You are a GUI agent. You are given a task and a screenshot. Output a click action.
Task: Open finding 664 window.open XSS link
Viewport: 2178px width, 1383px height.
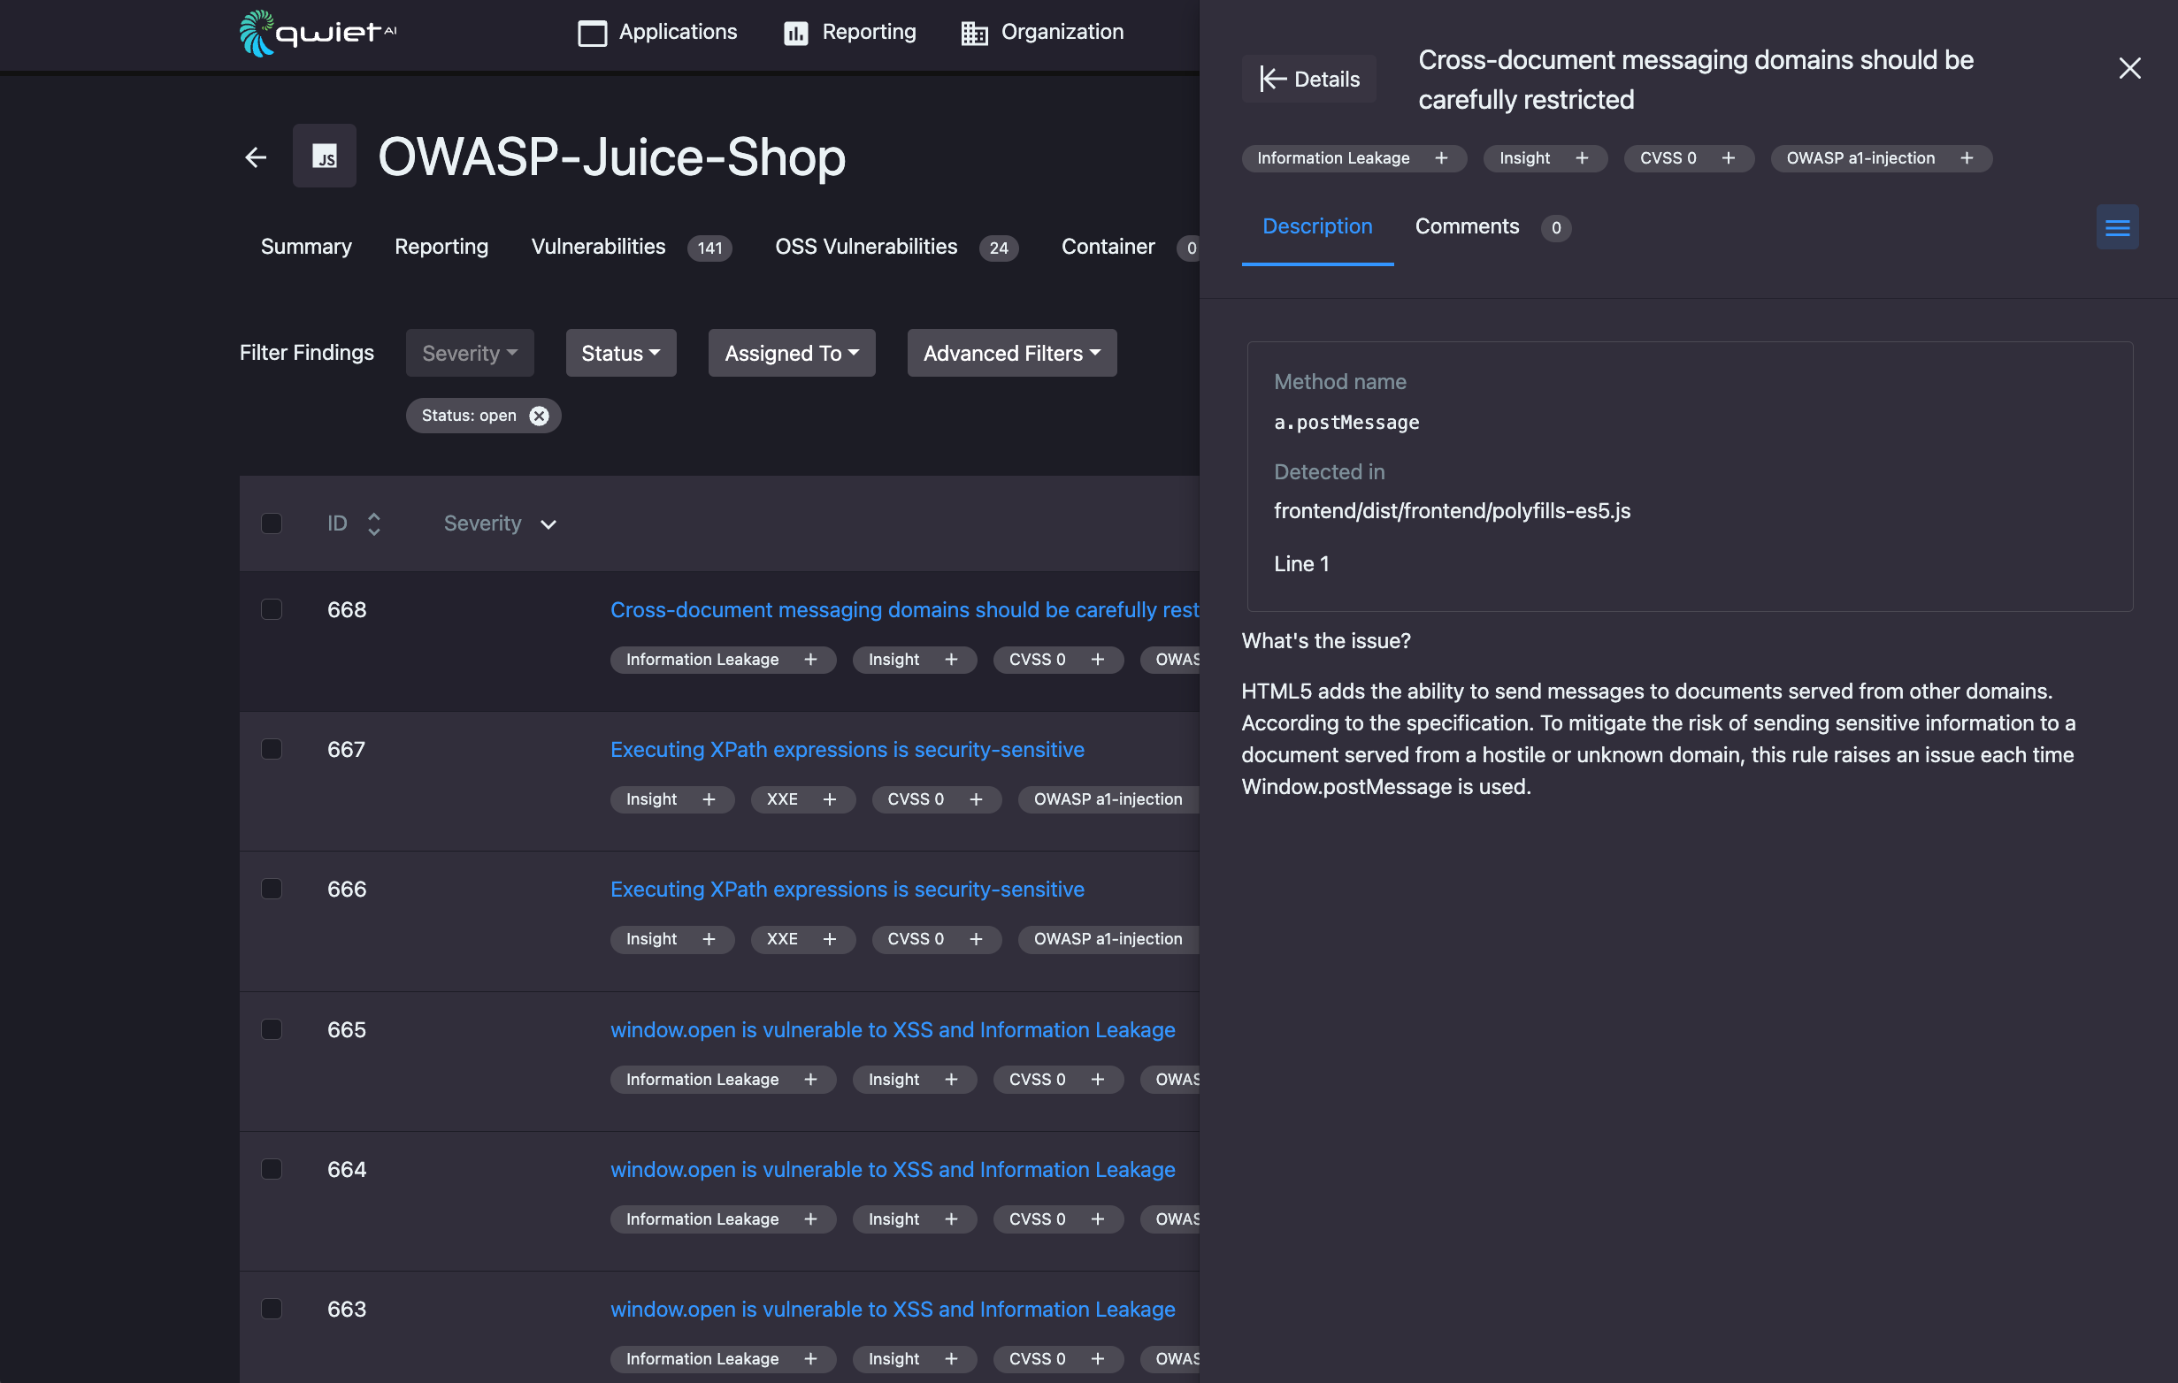coord(892,1170)
